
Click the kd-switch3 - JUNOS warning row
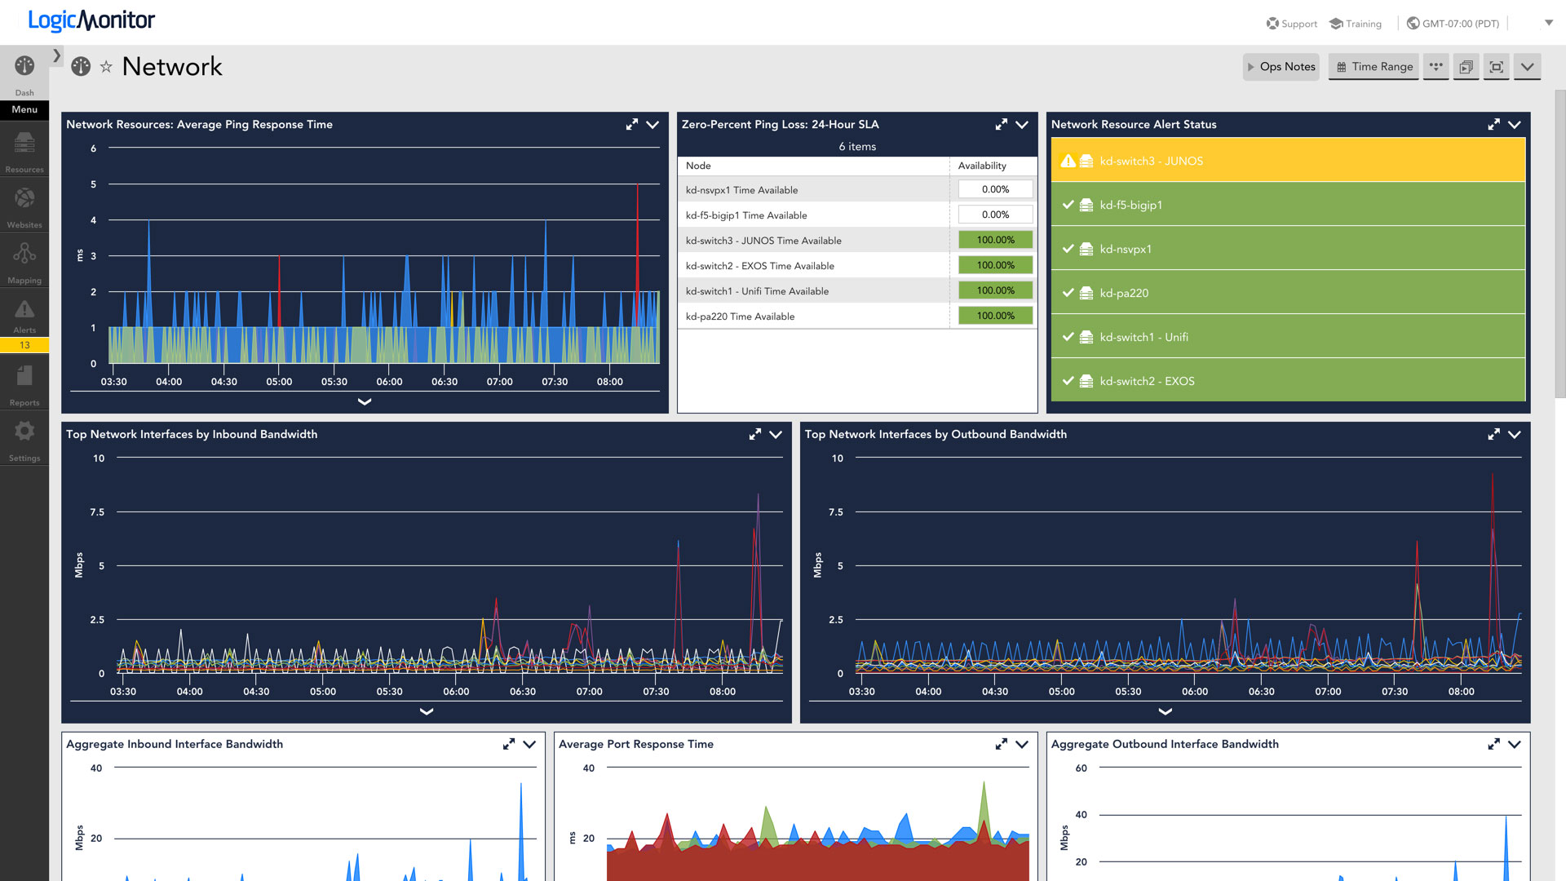[1288, 161]
